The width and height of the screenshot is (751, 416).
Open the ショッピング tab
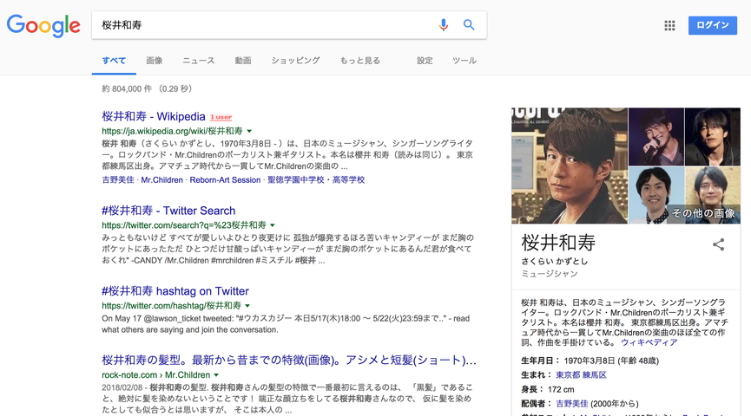[295, 61]
